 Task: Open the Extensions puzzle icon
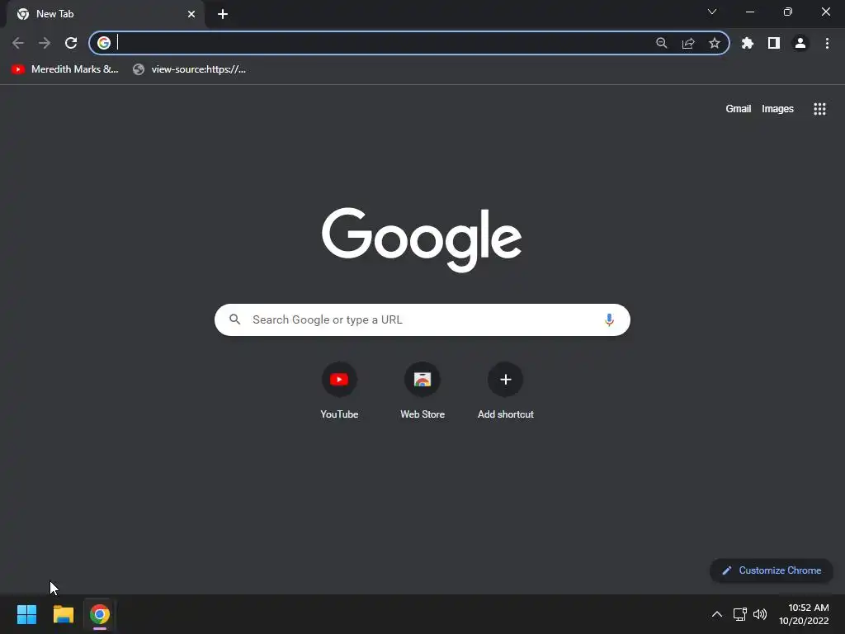pos(748,43)
